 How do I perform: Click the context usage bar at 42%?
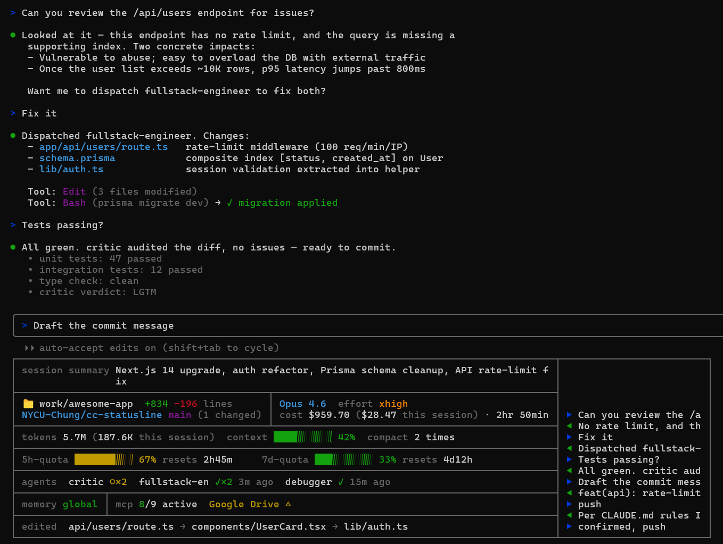(302, 437)
